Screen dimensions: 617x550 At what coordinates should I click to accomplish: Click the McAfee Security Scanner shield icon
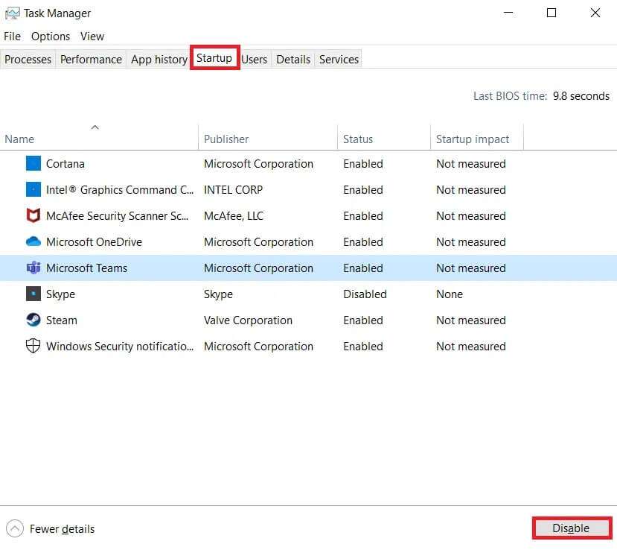coord(33,215)
